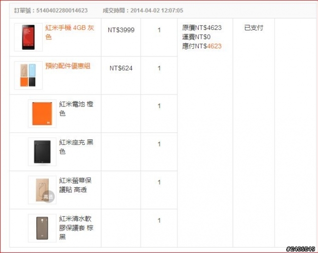
Task: Select the 紅米螢幕保護貼 高透 item name
Action: (x=75, y=185)
